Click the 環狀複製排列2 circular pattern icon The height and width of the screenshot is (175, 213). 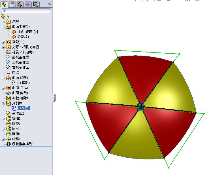pyautogui.click(x=8, y=144)
